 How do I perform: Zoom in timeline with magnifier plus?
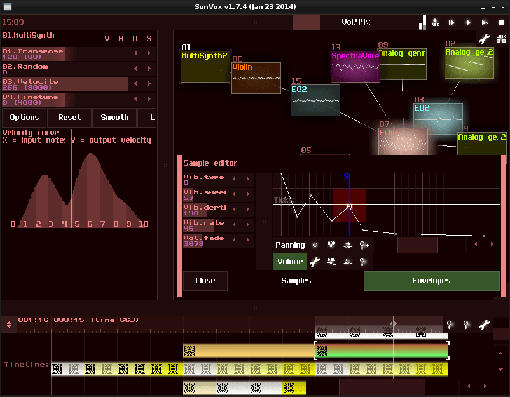coord(468,325)
